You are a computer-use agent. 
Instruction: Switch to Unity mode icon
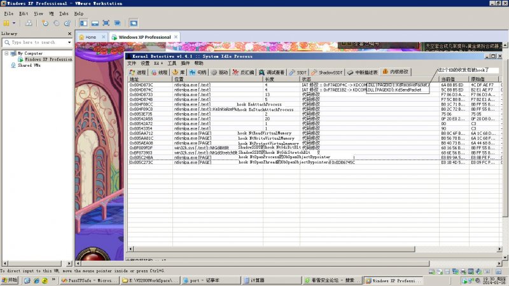point(117,23)
